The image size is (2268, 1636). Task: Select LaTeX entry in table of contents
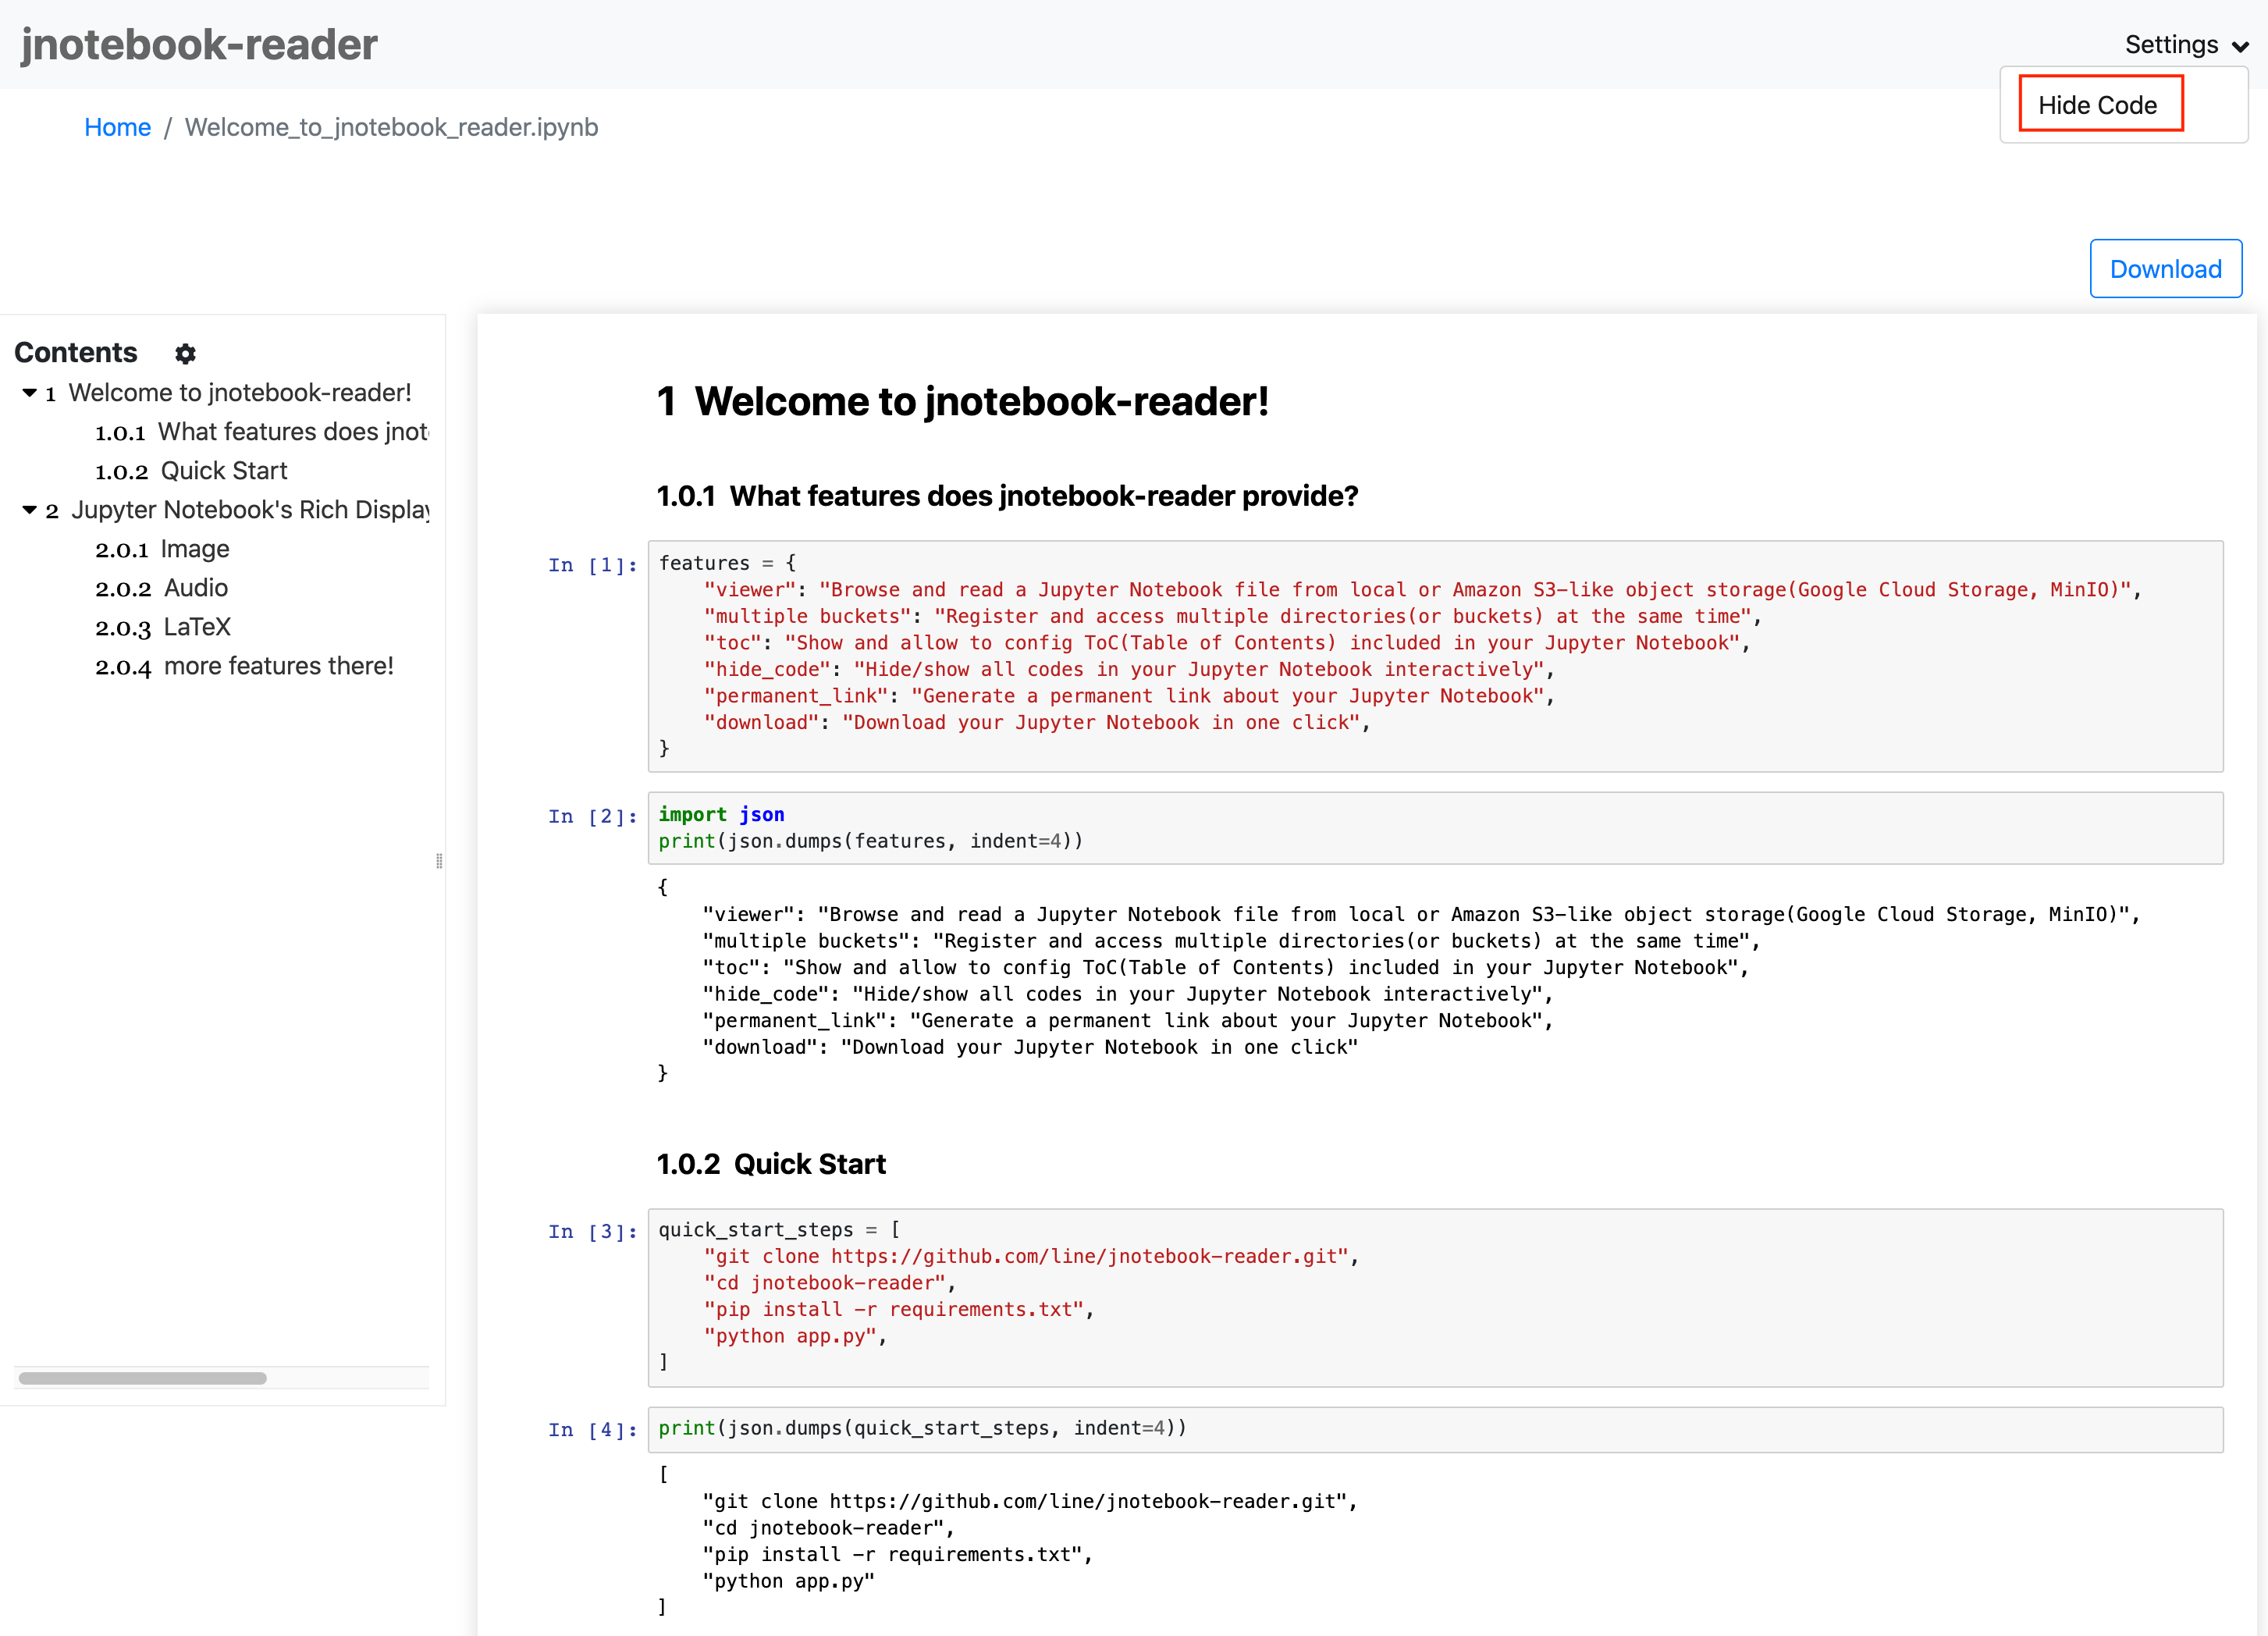tap(196, 627)
